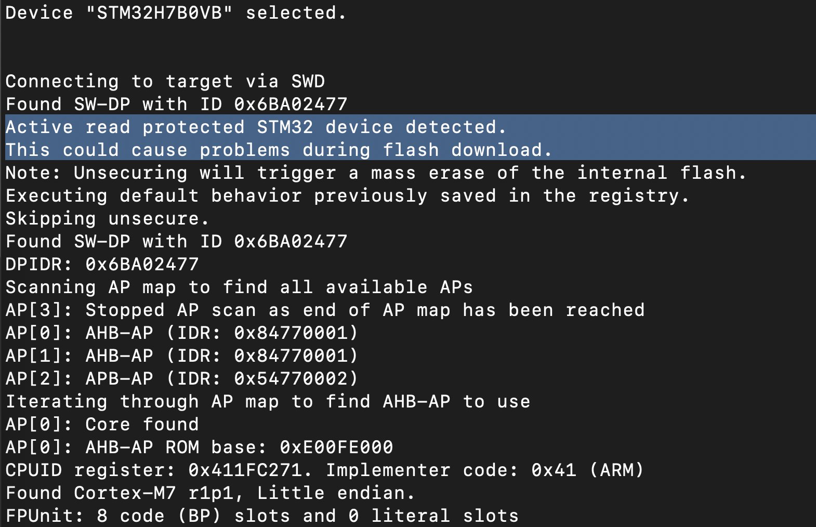
Task: Click the first 'Found SW-DP with ID' line
Action: point(176,104)
